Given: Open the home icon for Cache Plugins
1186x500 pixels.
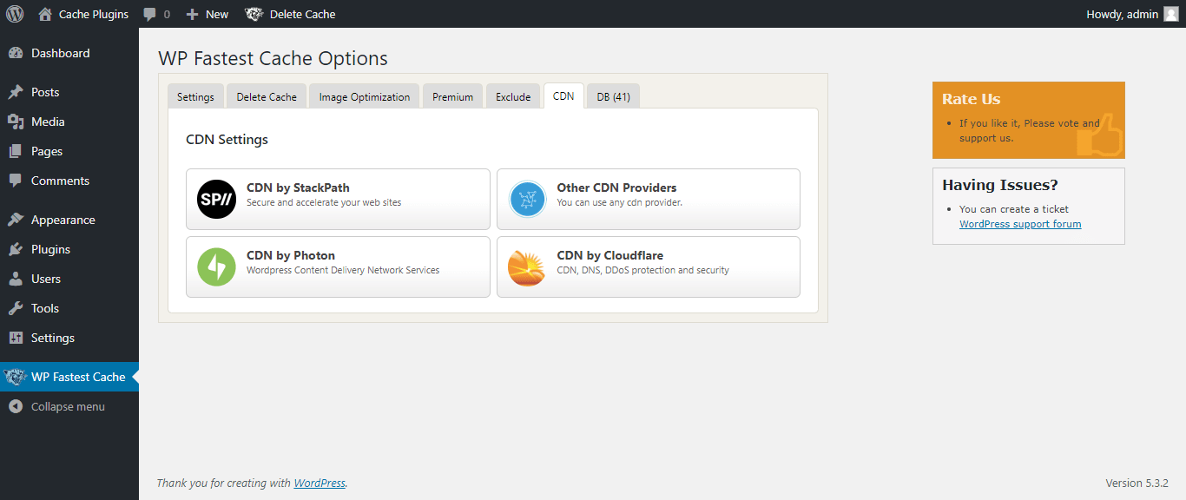Looking at the screenshot, I should [x=45, y=14].
